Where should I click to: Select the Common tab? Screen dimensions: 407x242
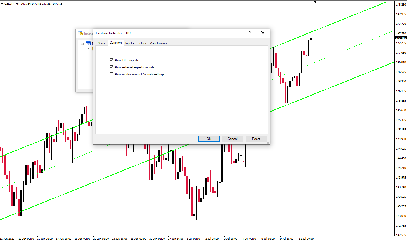click(x=116, y=43)
